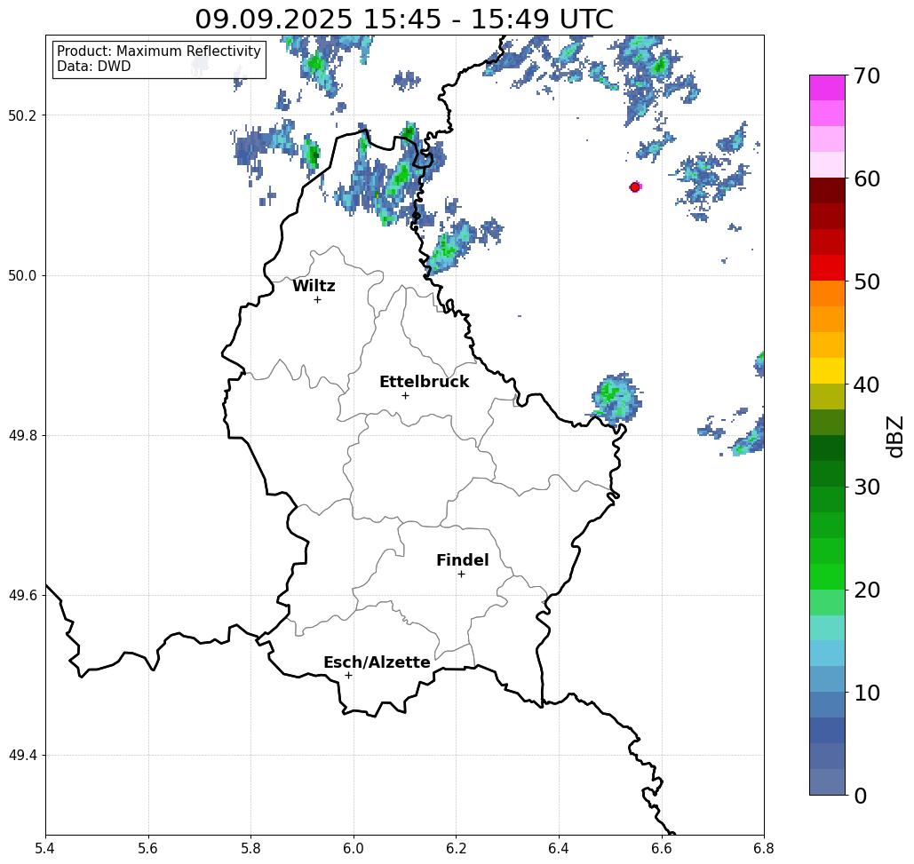Click the Findel station cross marker
Image resolution: width=914 pixels, height=864 pixels.
point(461,574)
